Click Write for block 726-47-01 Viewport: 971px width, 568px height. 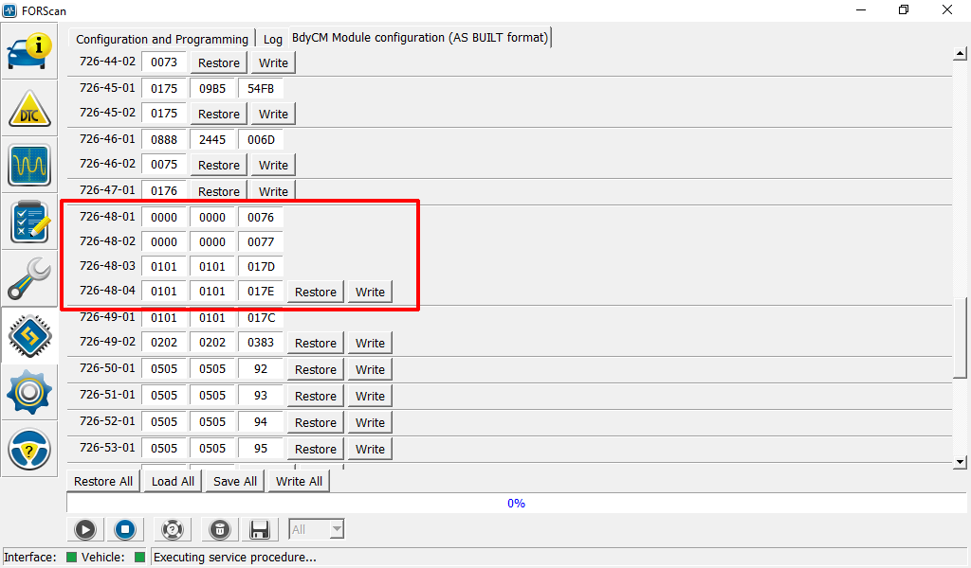coord(274,191)
